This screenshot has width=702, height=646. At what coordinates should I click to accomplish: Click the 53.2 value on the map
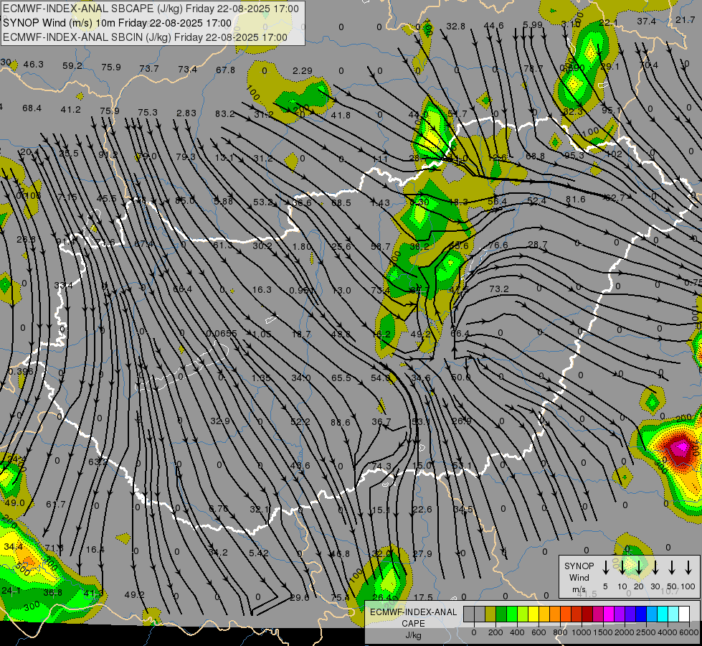click(263, 202)
